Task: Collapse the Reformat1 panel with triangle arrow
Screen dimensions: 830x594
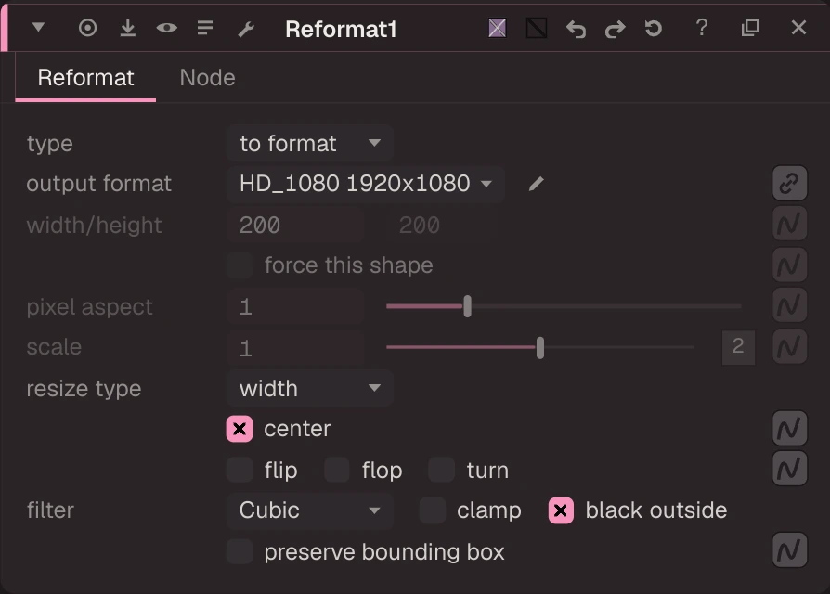Action: pyautogui.click(x=38, y=27)
